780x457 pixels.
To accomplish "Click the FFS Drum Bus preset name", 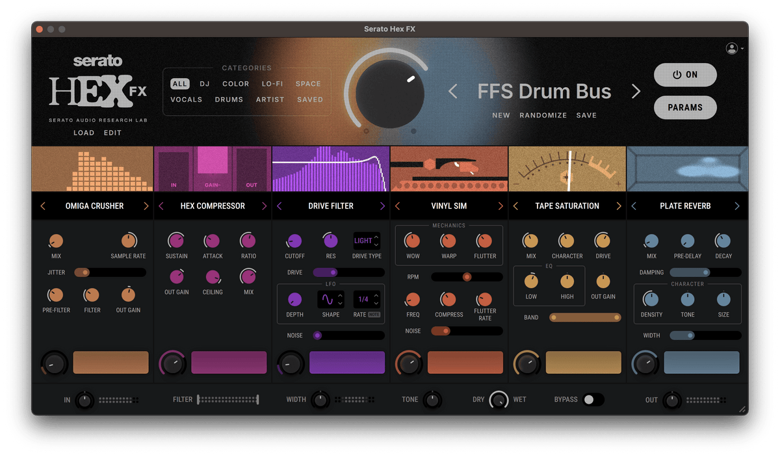I will [544, 92].
